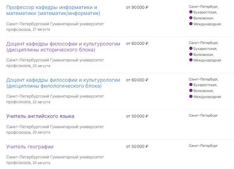The image size is (234, 169).
Task: Click Международная metro dot in second listing
Action: point(191,60)
